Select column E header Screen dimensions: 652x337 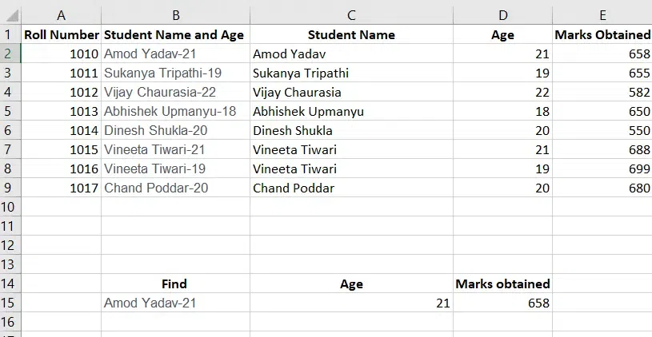click(x=602, y=15)
